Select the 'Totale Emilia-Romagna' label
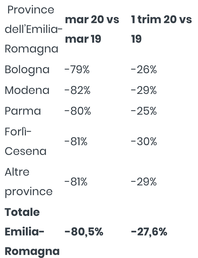 (x=32, y=232)
